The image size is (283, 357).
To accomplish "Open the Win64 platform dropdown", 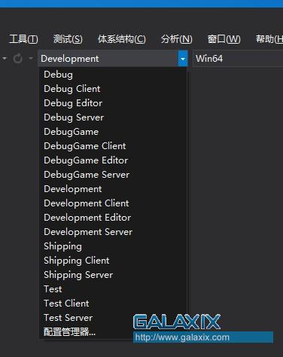I will click(238, 59).
